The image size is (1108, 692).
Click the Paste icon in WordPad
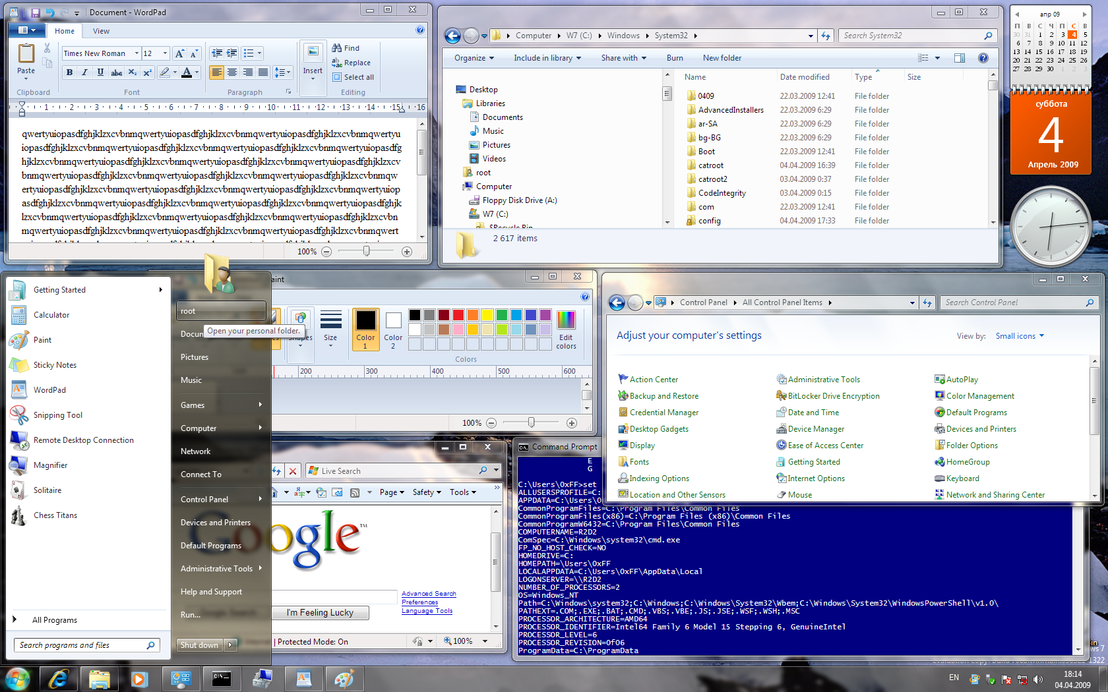pyautogui.click(x=26, y=54)
